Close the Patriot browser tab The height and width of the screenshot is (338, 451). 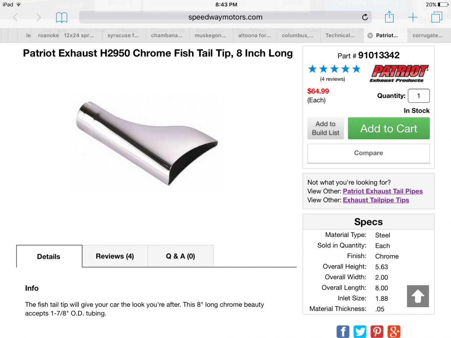tap(370, 35)
